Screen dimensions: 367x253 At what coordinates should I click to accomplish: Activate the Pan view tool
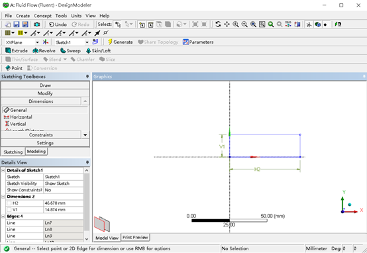227,25
